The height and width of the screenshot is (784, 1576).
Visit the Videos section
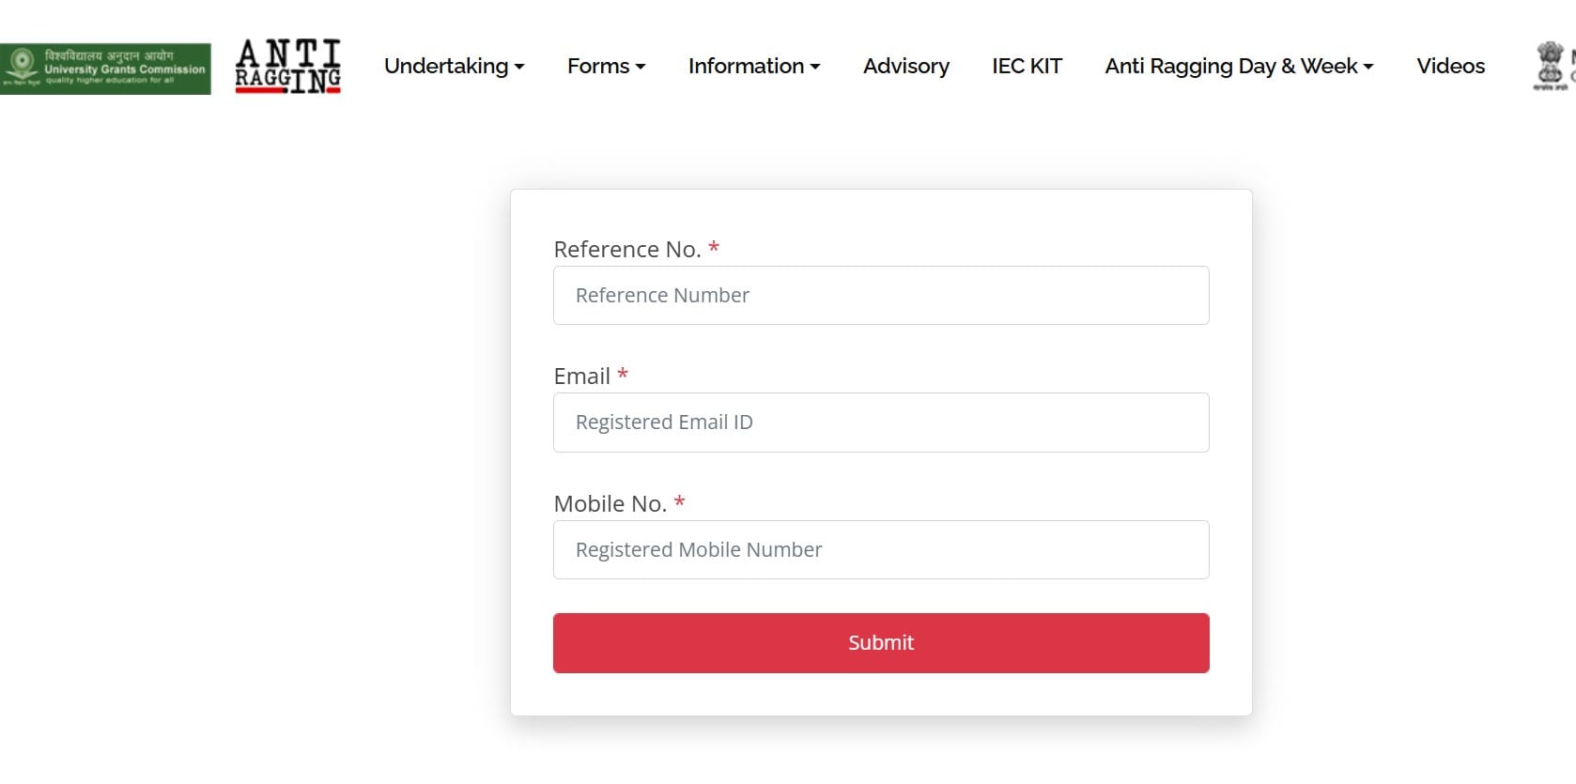pyautogui.click(x=1450, y=66)
